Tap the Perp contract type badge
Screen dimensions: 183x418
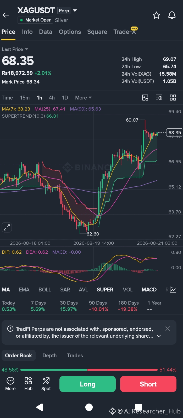tap(64, 11)
